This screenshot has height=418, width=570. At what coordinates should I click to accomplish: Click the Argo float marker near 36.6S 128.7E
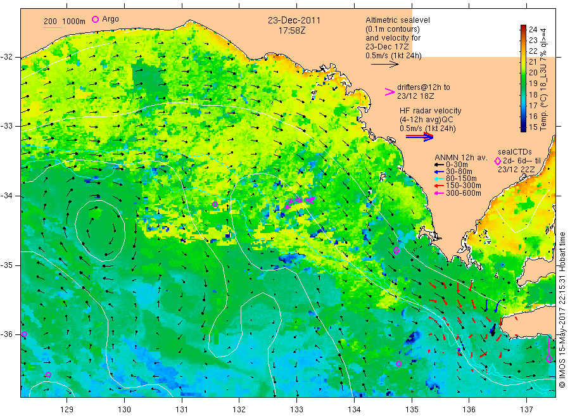coord(48,374)
